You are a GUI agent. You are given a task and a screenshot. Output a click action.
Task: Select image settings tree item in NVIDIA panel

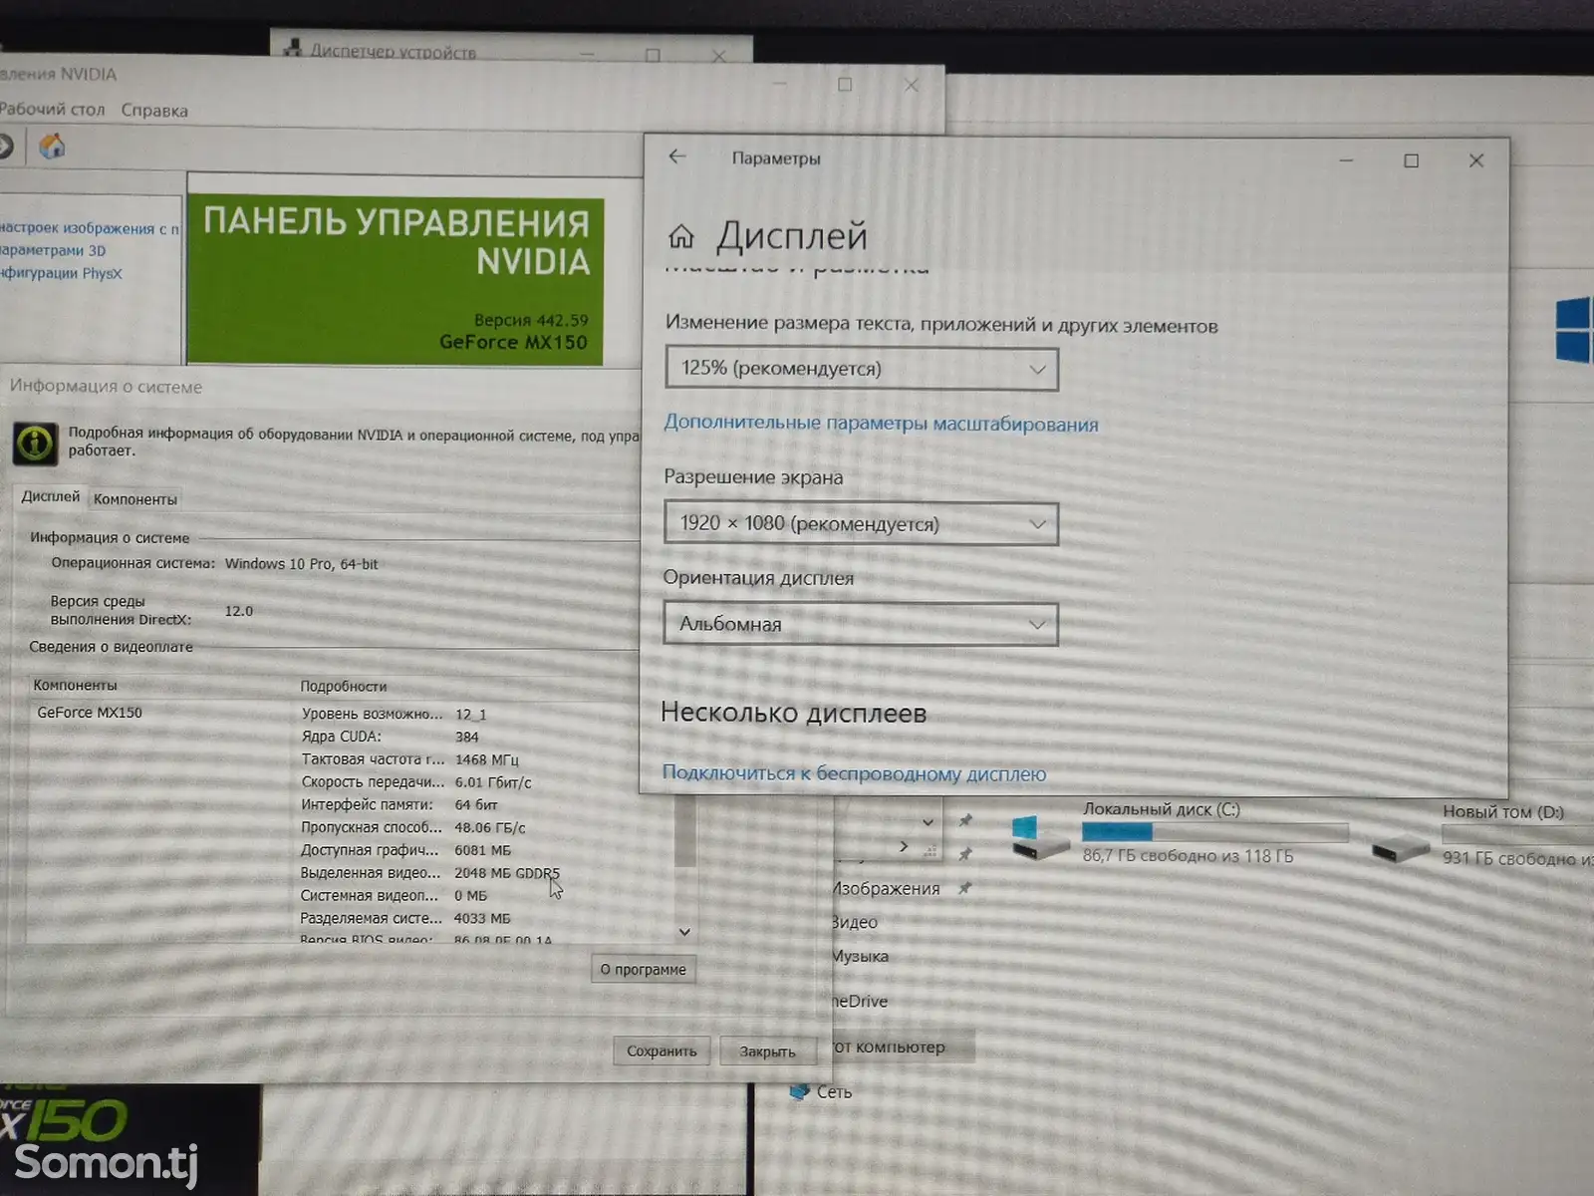point(90,228)
